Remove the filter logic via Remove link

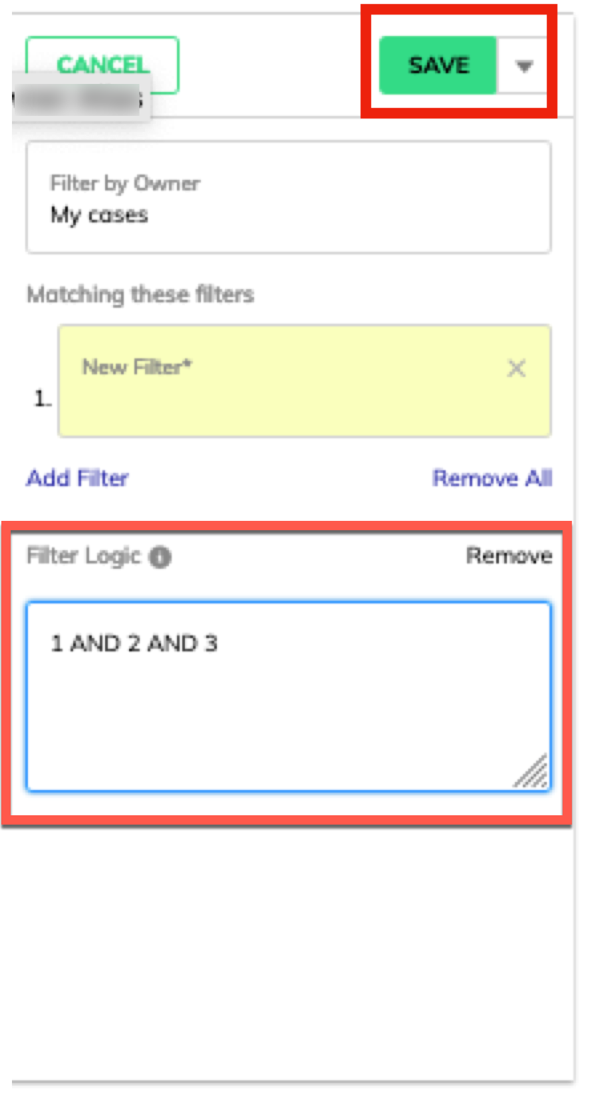[509, 555]
